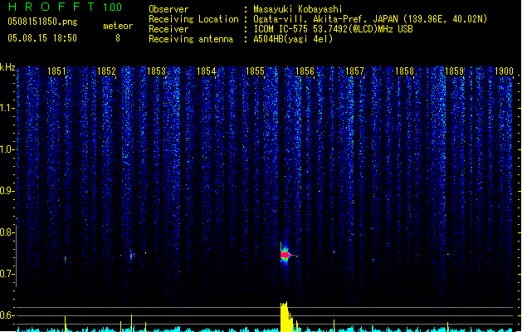This screenshot has width=522, height=332.
Task: Select the filename 0508151850.png
Action: 42,22
